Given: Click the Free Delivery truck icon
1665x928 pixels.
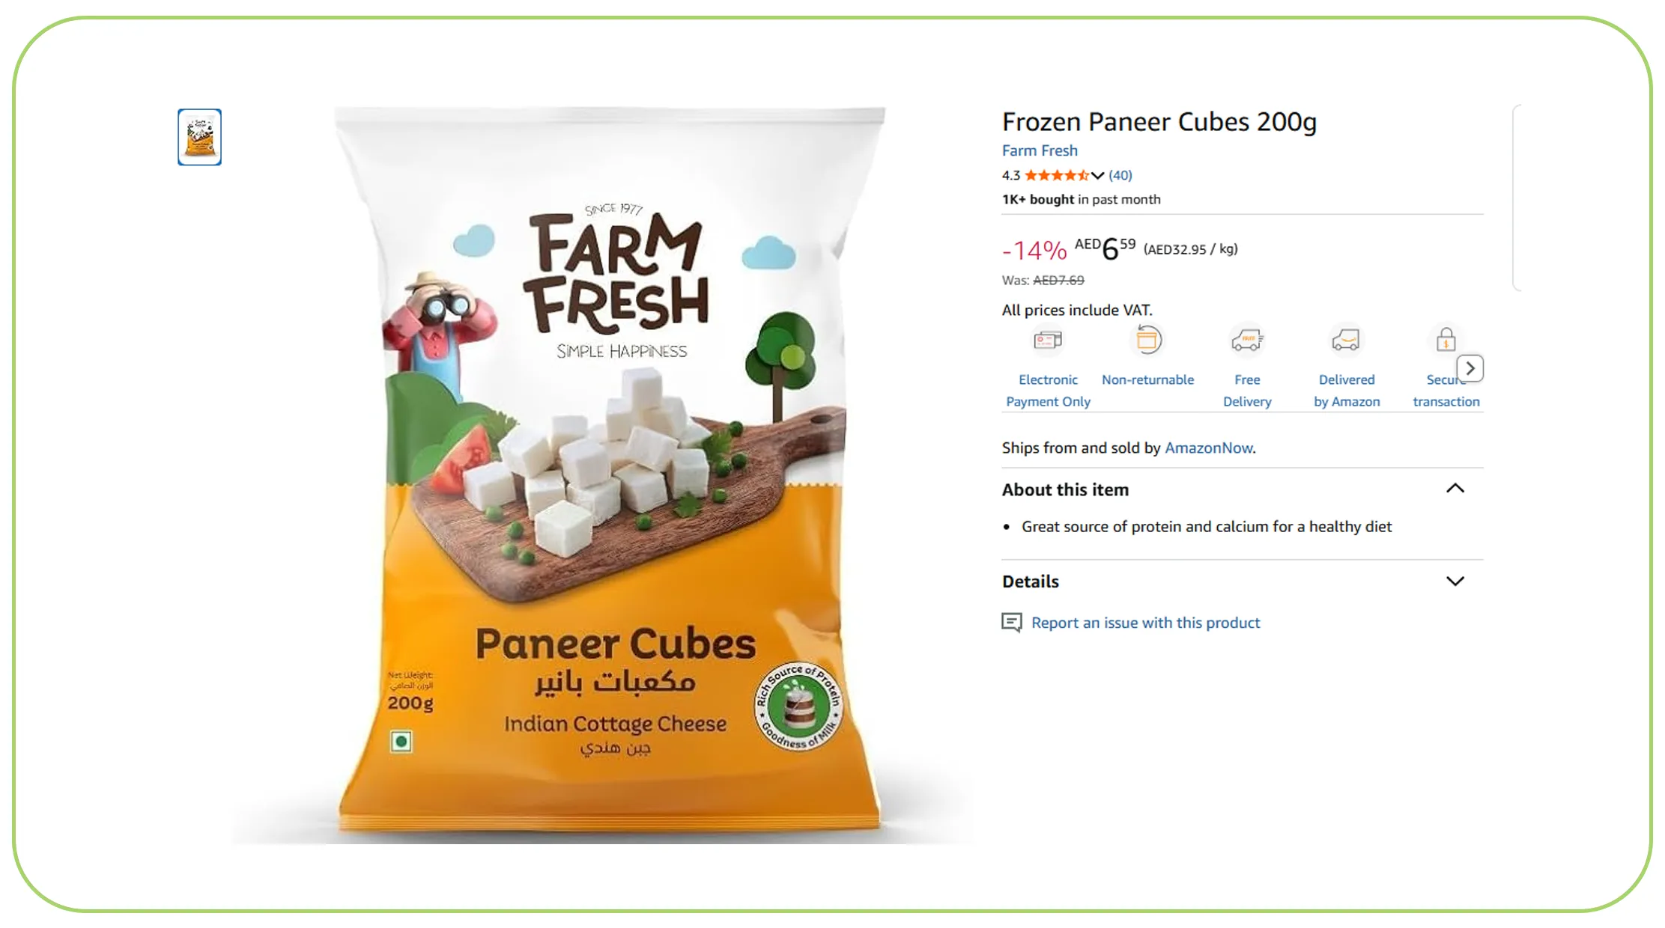Looking at the screenshot, I should (1247, 341).
